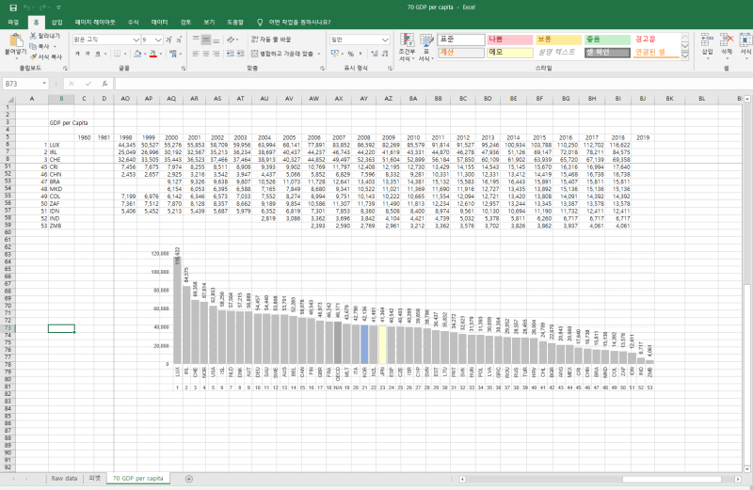
Task: Apply the 표준 (Normal) cell style
Action: 461,40
